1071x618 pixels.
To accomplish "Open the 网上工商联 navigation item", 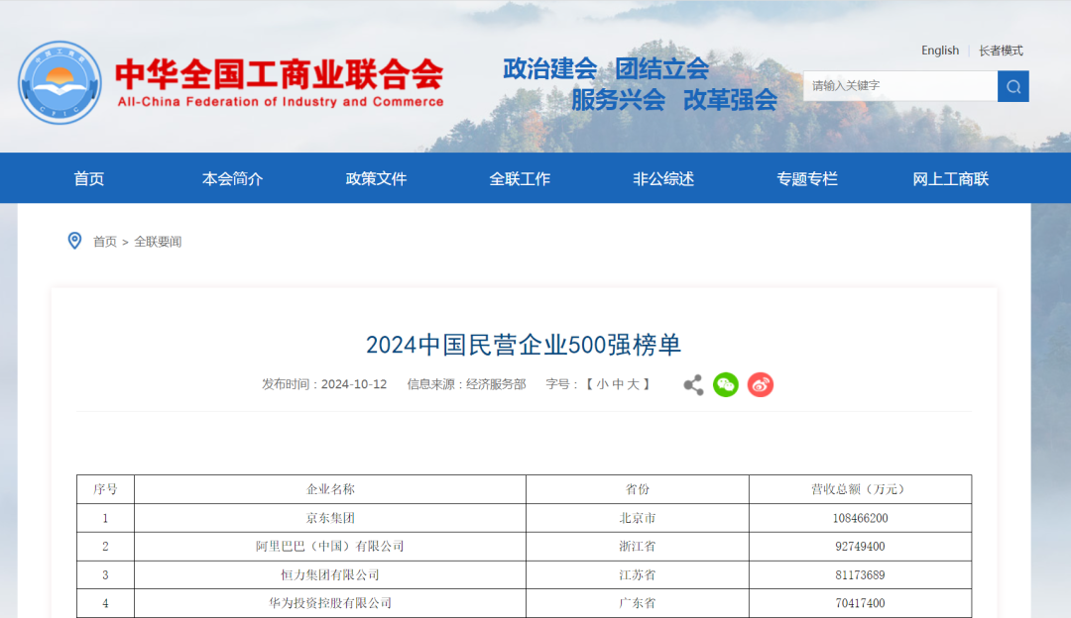I will tap(951, 178).
